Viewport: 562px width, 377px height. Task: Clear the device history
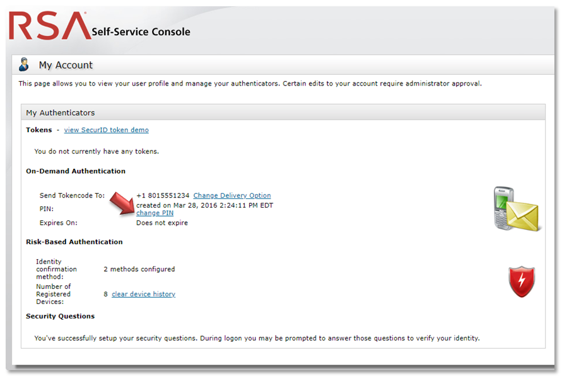point(143,294)
